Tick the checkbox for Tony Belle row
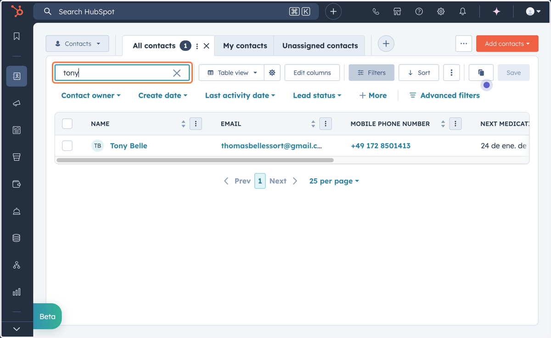 (67, 146)
